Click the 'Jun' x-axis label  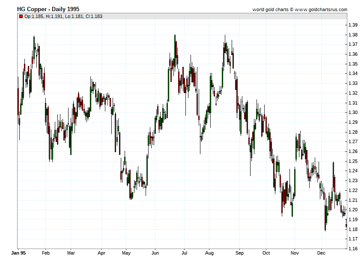click(155, 253)
